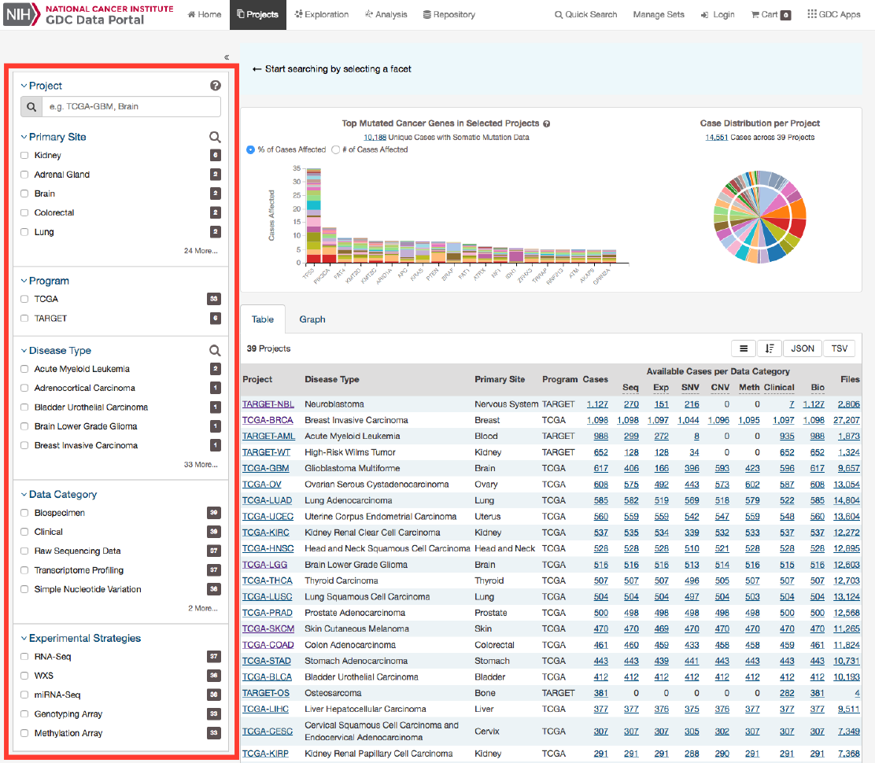Click the table column arrangement icon button

(743, 348)
